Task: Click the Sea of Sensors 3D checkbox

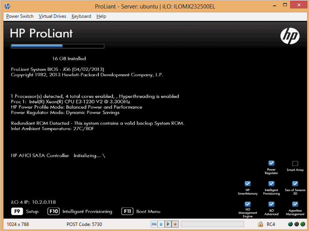Action: point(295,184)
